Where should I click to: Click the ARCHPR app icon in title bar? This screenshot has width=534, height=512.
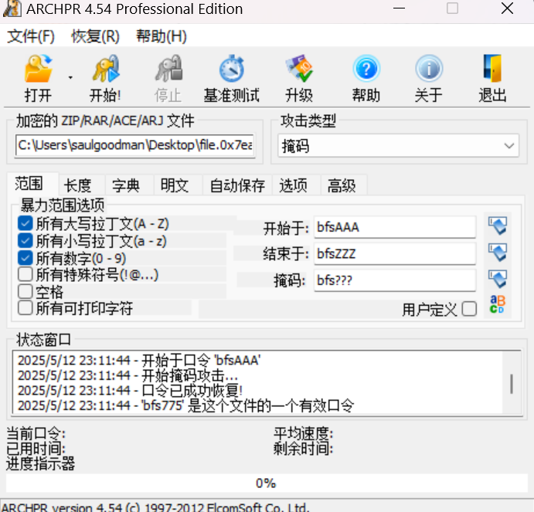(12, 8)
